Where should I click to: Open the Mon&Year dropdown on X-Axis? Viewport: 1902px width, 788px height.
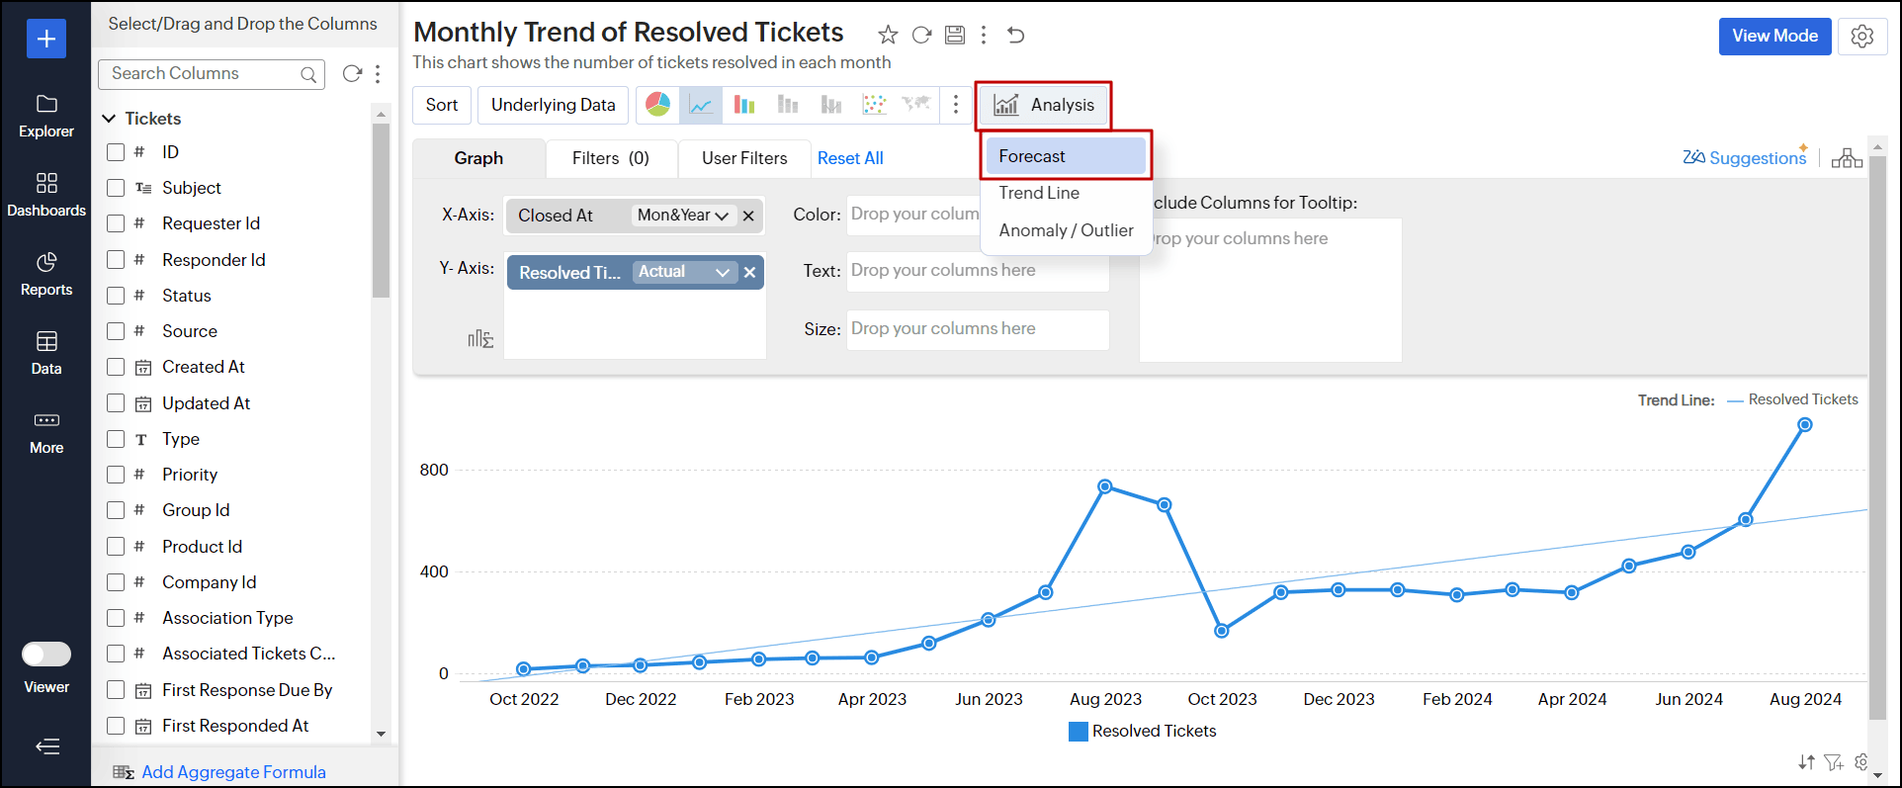[683, 216]
